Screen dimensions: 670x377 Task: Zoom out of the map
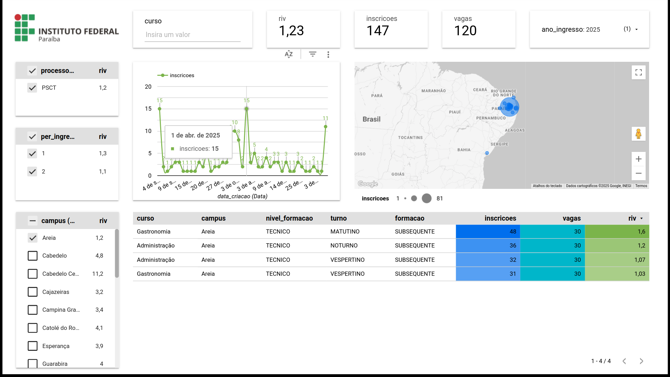[638, 173]
